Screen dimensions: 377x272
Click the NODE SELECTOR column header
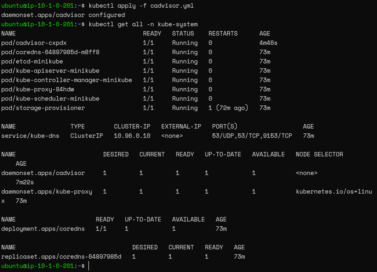[x=319, y=154]
